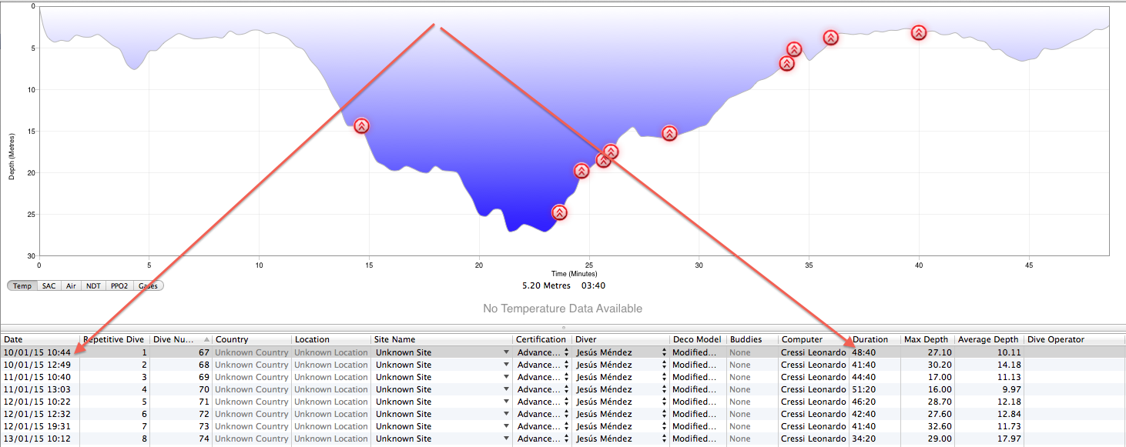Viewport: 1126px width, 447px height.
Task: Click the ascent warning marker near 28.5 minutes
Action: coord(669,133)
